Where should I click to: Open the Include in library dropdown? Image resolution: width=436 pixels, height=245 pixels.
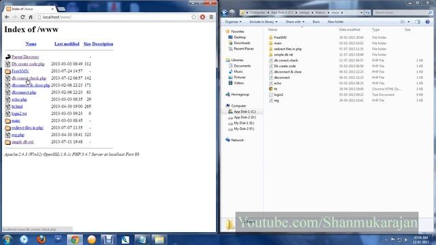(x=263, y=22)
